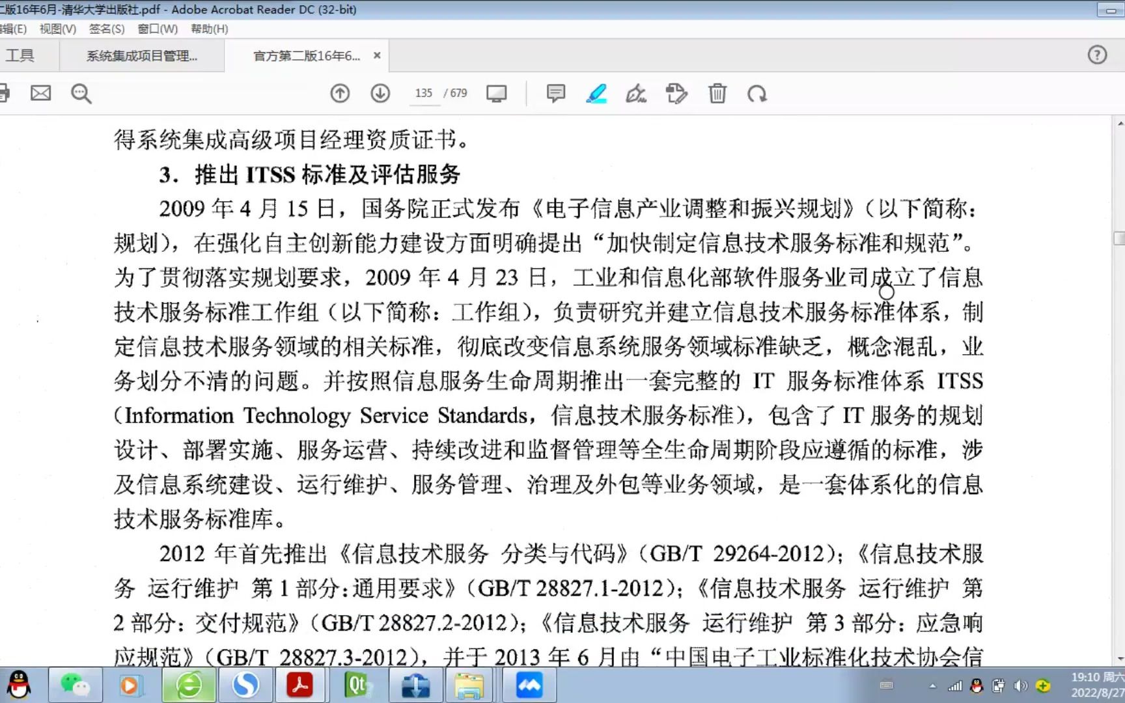Click the total page count 679
1125x703 pixels.
pos(459,93)
